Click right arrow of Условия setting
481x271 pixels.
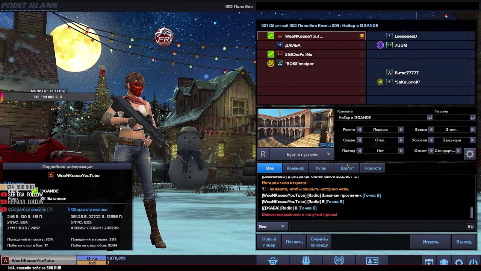[472, 140]
